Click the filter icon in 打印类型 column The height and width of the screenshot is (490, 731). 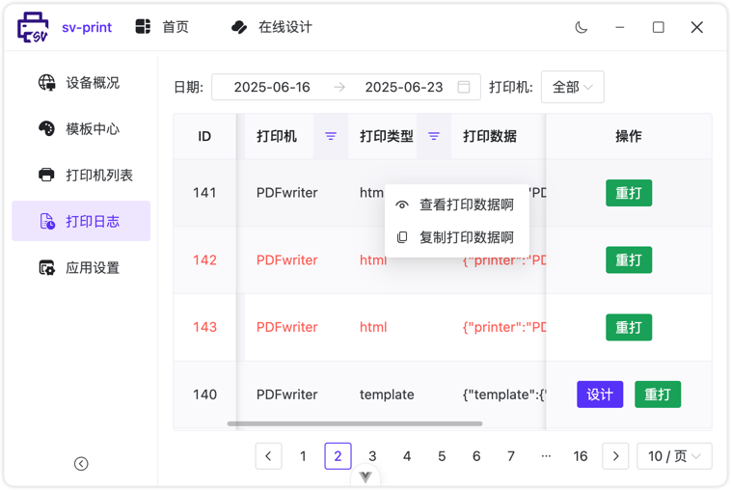coord(434,137)
